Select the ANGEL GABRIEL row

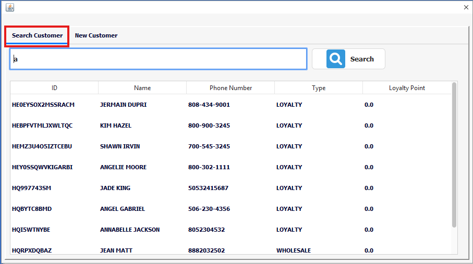pos(123,209)
